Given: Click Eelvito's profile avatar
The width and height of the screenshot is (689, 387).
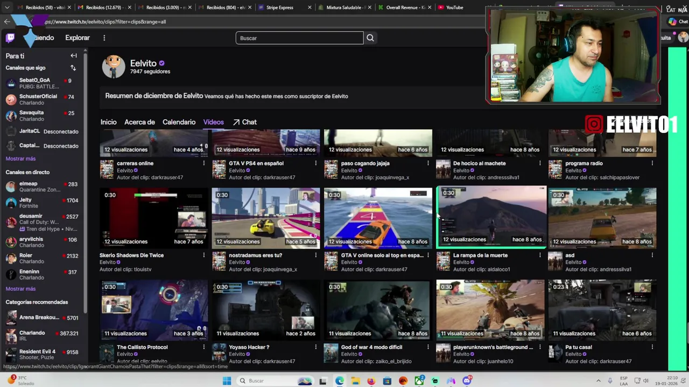Looking at the screenshot, I should (114, 67).
